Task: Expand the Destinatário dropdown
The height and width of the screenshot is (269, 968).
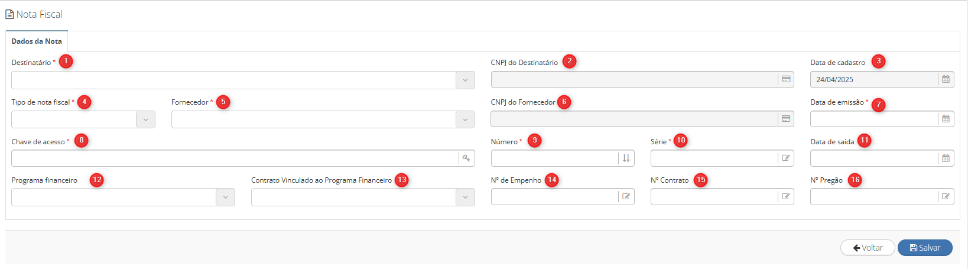Action: [465, 80]
